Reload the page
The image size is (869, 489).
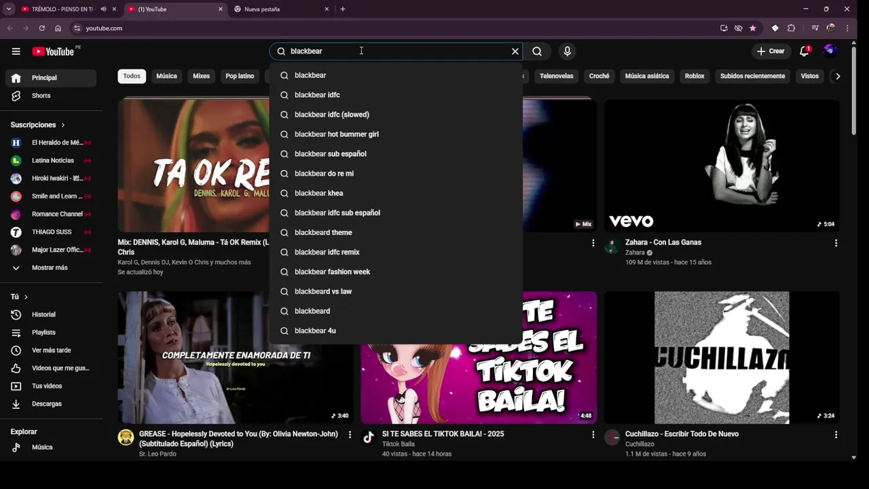pyautogui.click(x=41, y=28)
